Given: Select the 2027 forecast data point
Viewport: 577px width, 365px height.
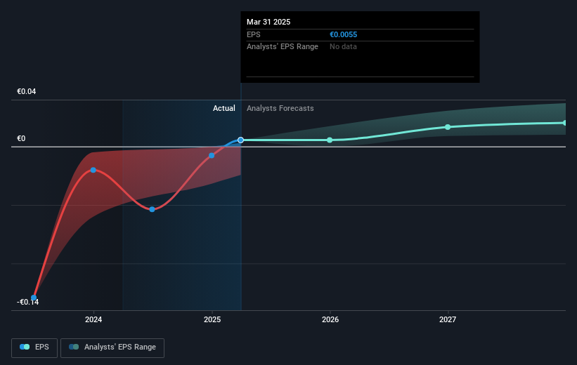Looking at the screenshot, I should pyautogui.click(x=448, y=127).
